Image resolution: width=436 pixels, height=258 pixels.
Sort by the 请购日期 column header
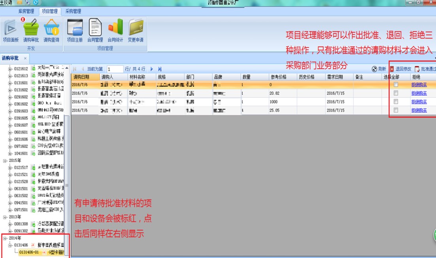pyautogui.click(x=85, y=77)
